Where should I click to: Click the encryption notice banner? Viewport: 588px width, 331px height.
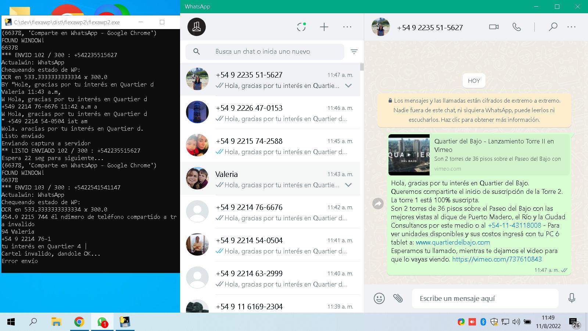(x=474, y=110)
